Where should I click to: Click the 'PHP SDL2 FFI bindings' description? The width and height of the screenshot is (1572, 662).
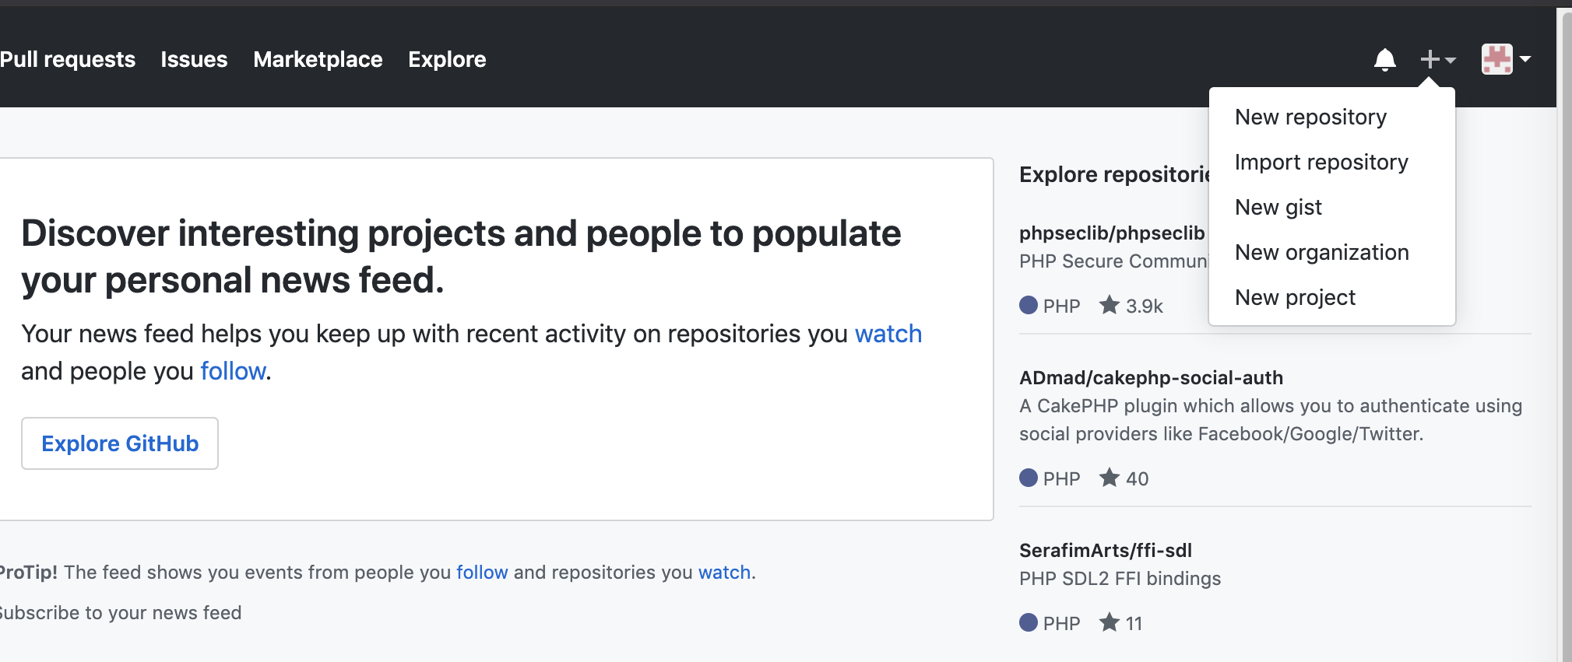coord(1120,579)
